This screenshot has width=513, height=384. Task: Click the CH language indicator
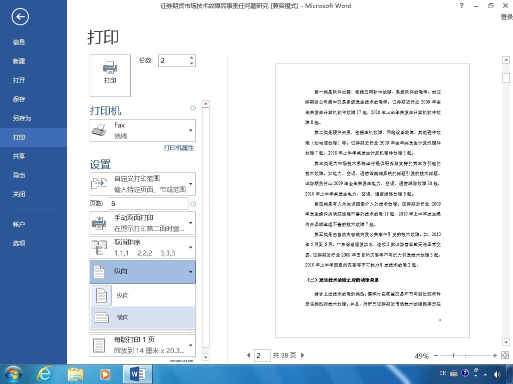tap(443, 373)
